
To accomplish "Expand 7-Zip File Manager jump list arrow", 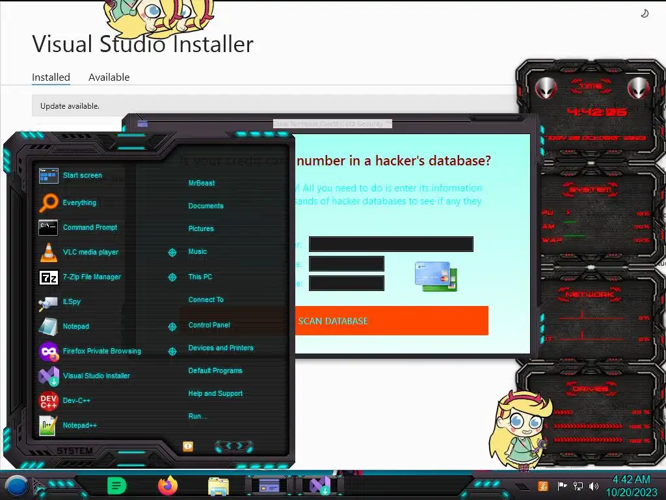I will tap(172, 277).
